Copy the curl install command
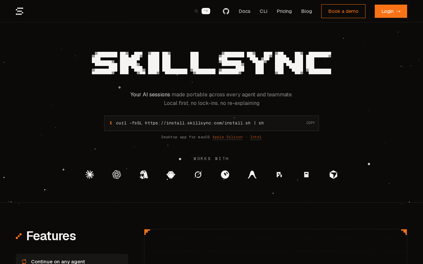 311,123
